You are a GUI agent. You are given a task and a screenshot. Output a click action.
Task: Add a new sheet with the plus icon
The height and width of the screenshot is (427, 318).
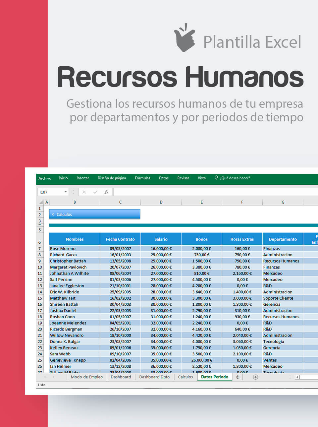255,377
